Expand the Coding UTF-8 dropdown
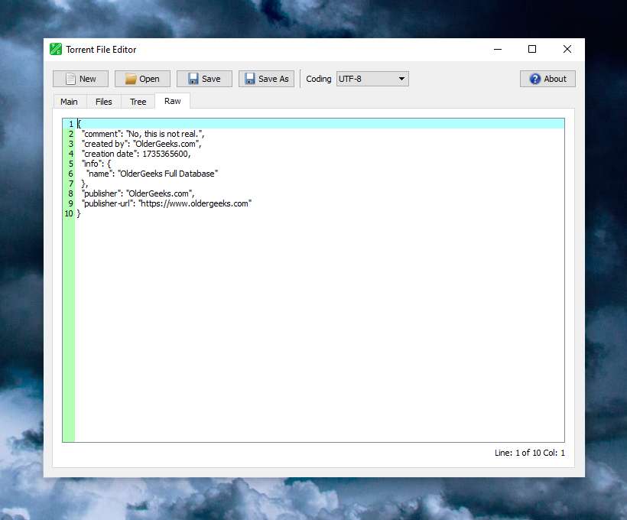Viewport: 627px width, 520px height. pos(372,79)
